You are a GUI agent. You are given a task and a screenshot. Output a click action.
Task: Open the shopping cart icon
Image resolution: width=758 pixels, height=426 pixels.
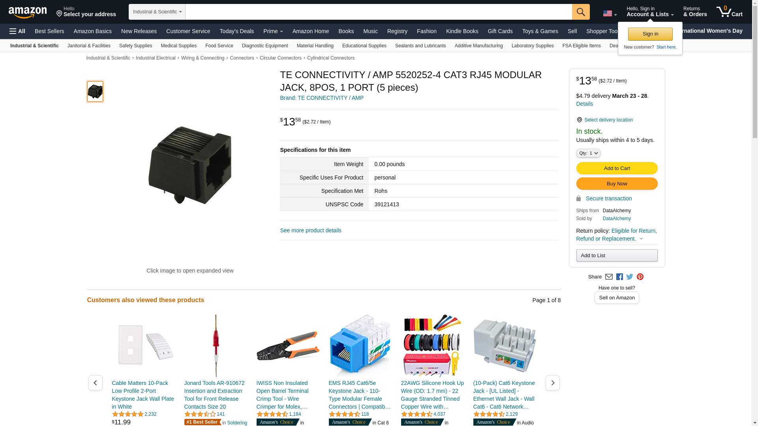click(x=730, y=11)
